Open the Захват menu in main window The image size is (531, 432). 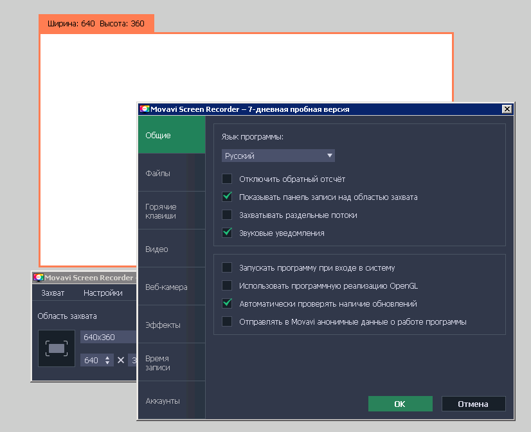(53, 293)
